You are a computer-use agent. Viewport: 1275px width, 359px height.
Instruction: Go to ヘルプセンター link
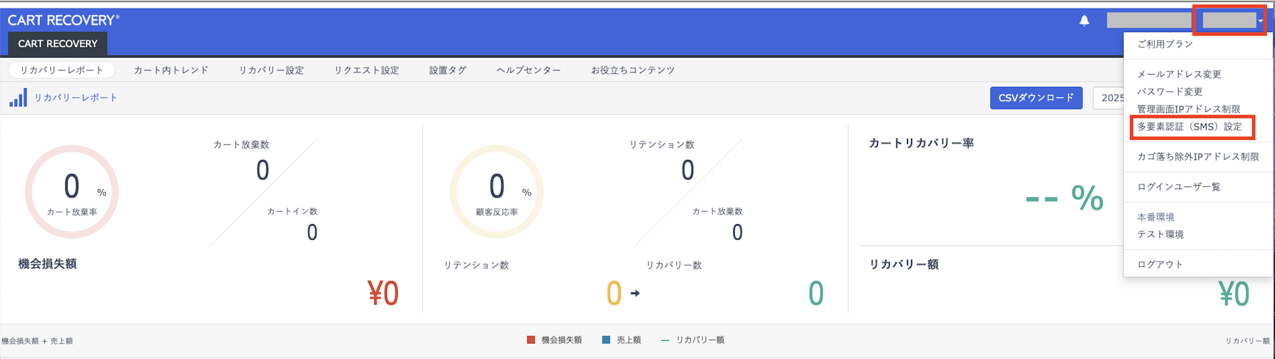pos(529,70)
